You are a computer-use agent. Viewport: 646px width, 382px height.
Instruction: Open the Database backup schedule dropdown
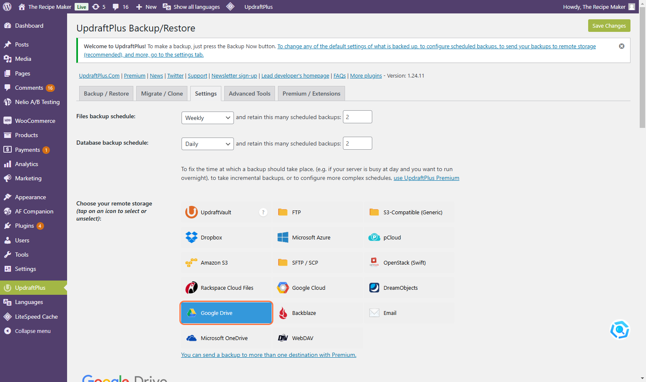point(208,144)
